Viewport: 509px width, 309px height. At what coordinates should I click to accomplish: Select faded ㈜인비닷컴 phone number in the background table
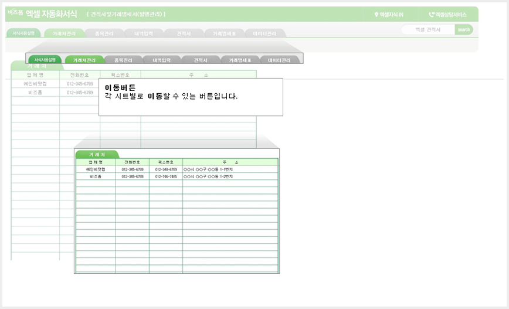80,84
